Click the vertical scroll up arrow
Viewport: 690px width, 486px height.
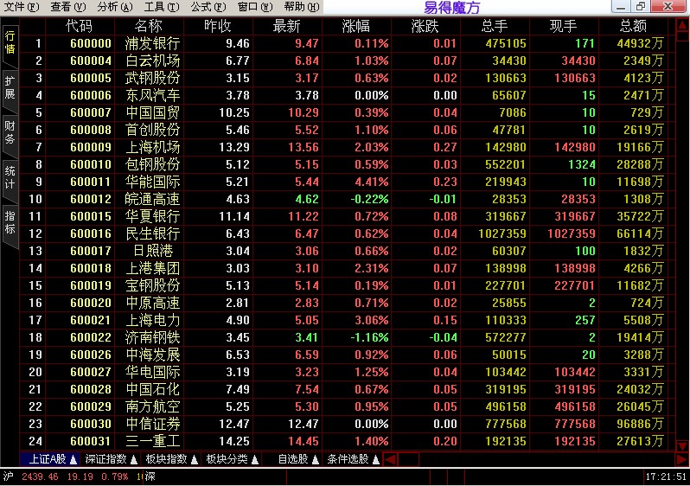click(682, 26)
